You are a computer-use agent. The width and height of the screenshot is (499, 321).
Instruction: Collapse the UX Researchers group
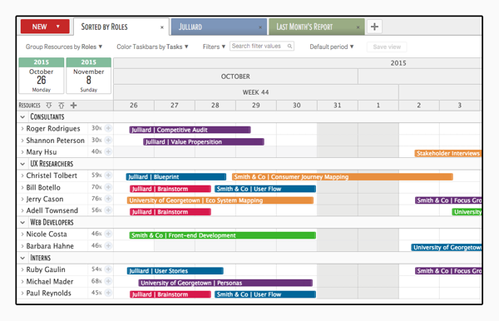22,164
